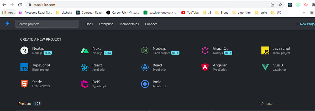This screenshot has width=315, height=111.
Task: Reload the page with refresh icon
Action: (20, 5)
